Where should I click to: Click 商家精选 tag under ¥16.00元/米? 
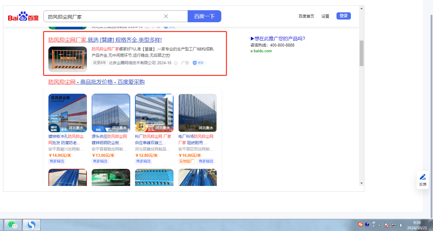206,161
